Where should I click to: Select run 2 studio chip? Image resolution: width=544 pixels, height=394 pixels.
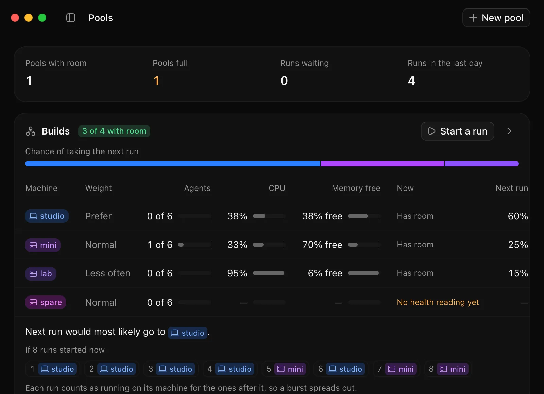(x=112, y=369)
